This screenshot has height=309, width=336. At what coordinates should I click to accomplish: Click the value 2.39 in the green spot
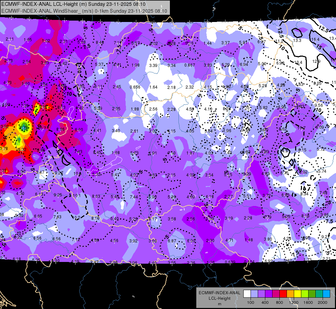[x=23, y=128]
